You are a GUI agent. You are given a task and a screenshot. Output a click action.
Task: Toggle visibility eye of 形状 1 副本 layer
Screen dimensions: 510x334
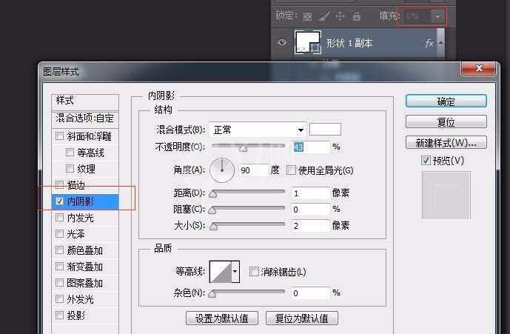pyautogui.click(x=282, y=42)
